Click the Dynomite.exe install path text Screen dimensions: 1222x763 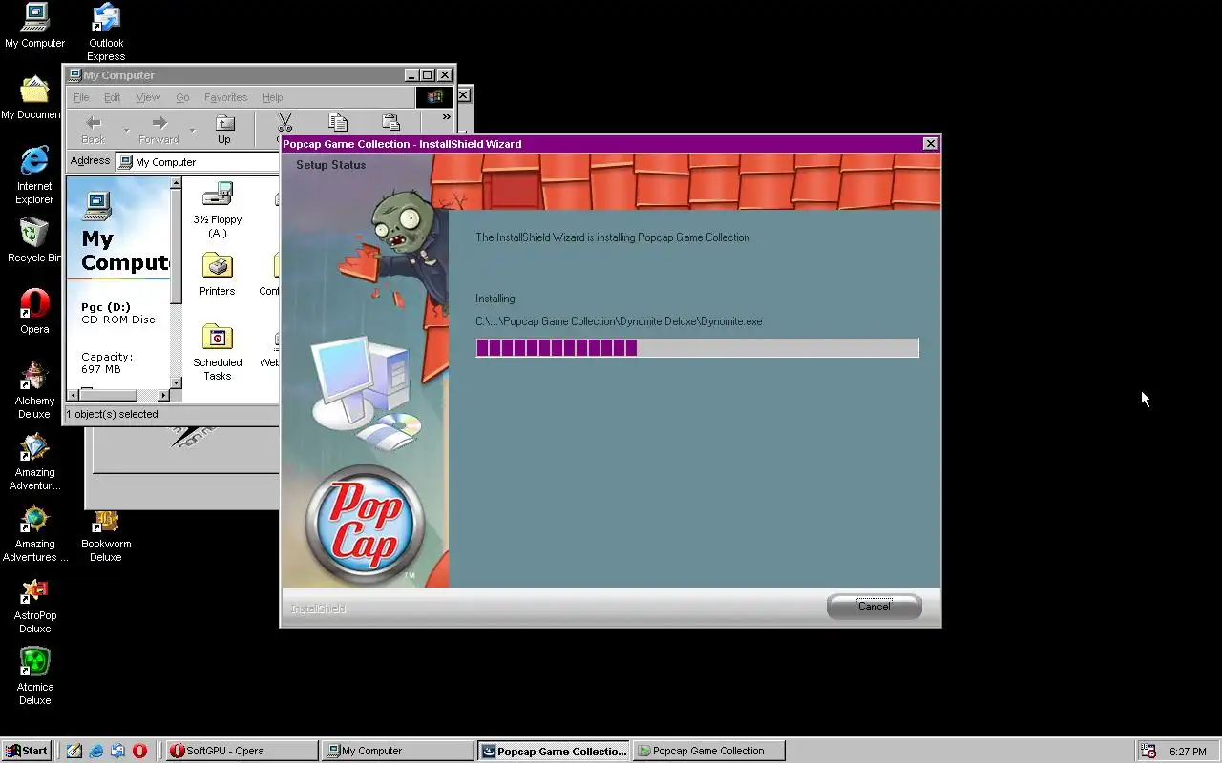point(619,321)
